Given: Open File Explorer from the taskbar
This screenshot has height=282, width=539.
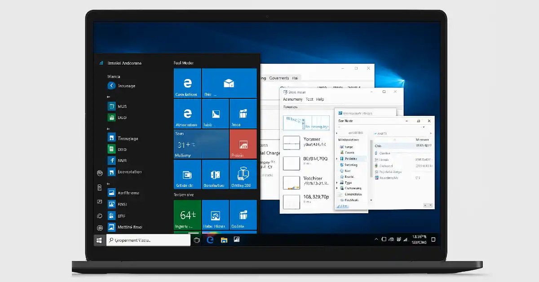Looking at the screenshot, I should [224, 240].
